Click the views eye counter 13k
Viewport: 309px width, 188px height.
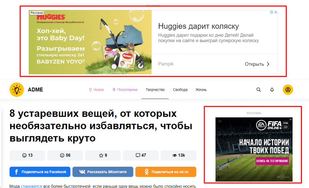click(178, 155)
